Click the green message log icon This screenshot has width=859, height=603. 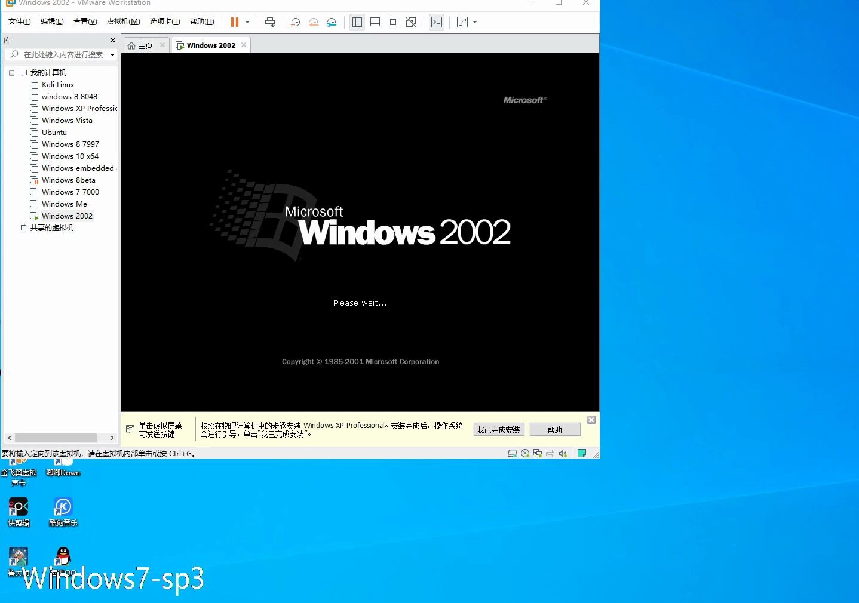(582, 454)
